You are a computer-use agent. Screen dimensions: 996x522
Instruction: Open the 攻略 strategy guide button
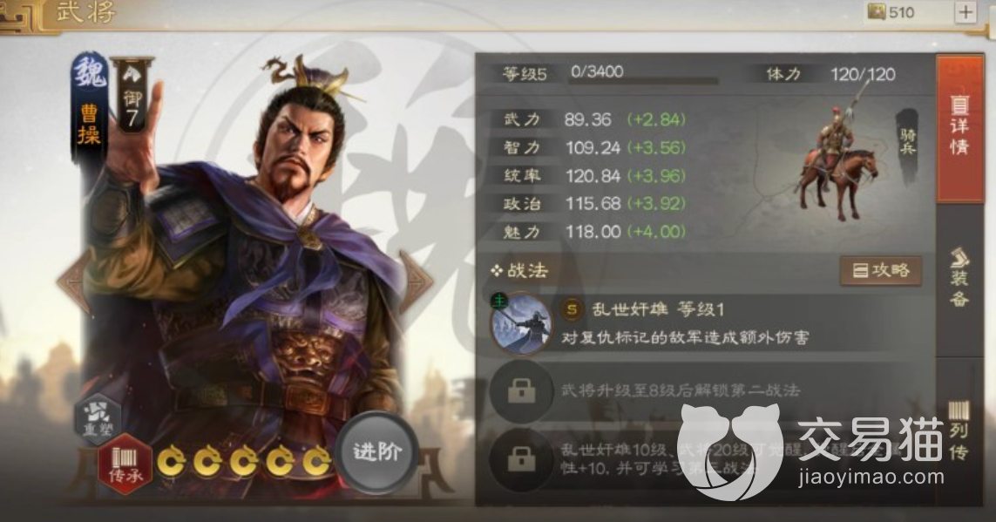point(880,270)
